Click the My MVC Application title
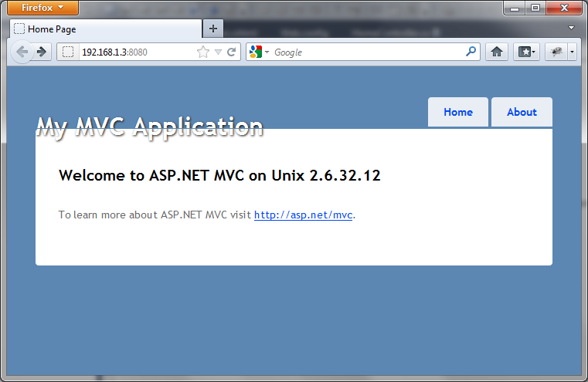This screenshot has height=382, width=588. (x=150, y=127)
